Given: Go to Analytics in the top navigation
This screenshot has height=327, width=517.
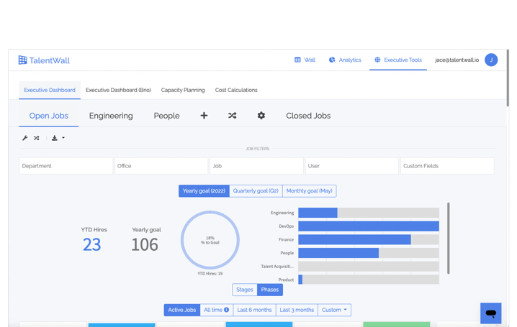Looking at the screenshot, I should point(345,60).
